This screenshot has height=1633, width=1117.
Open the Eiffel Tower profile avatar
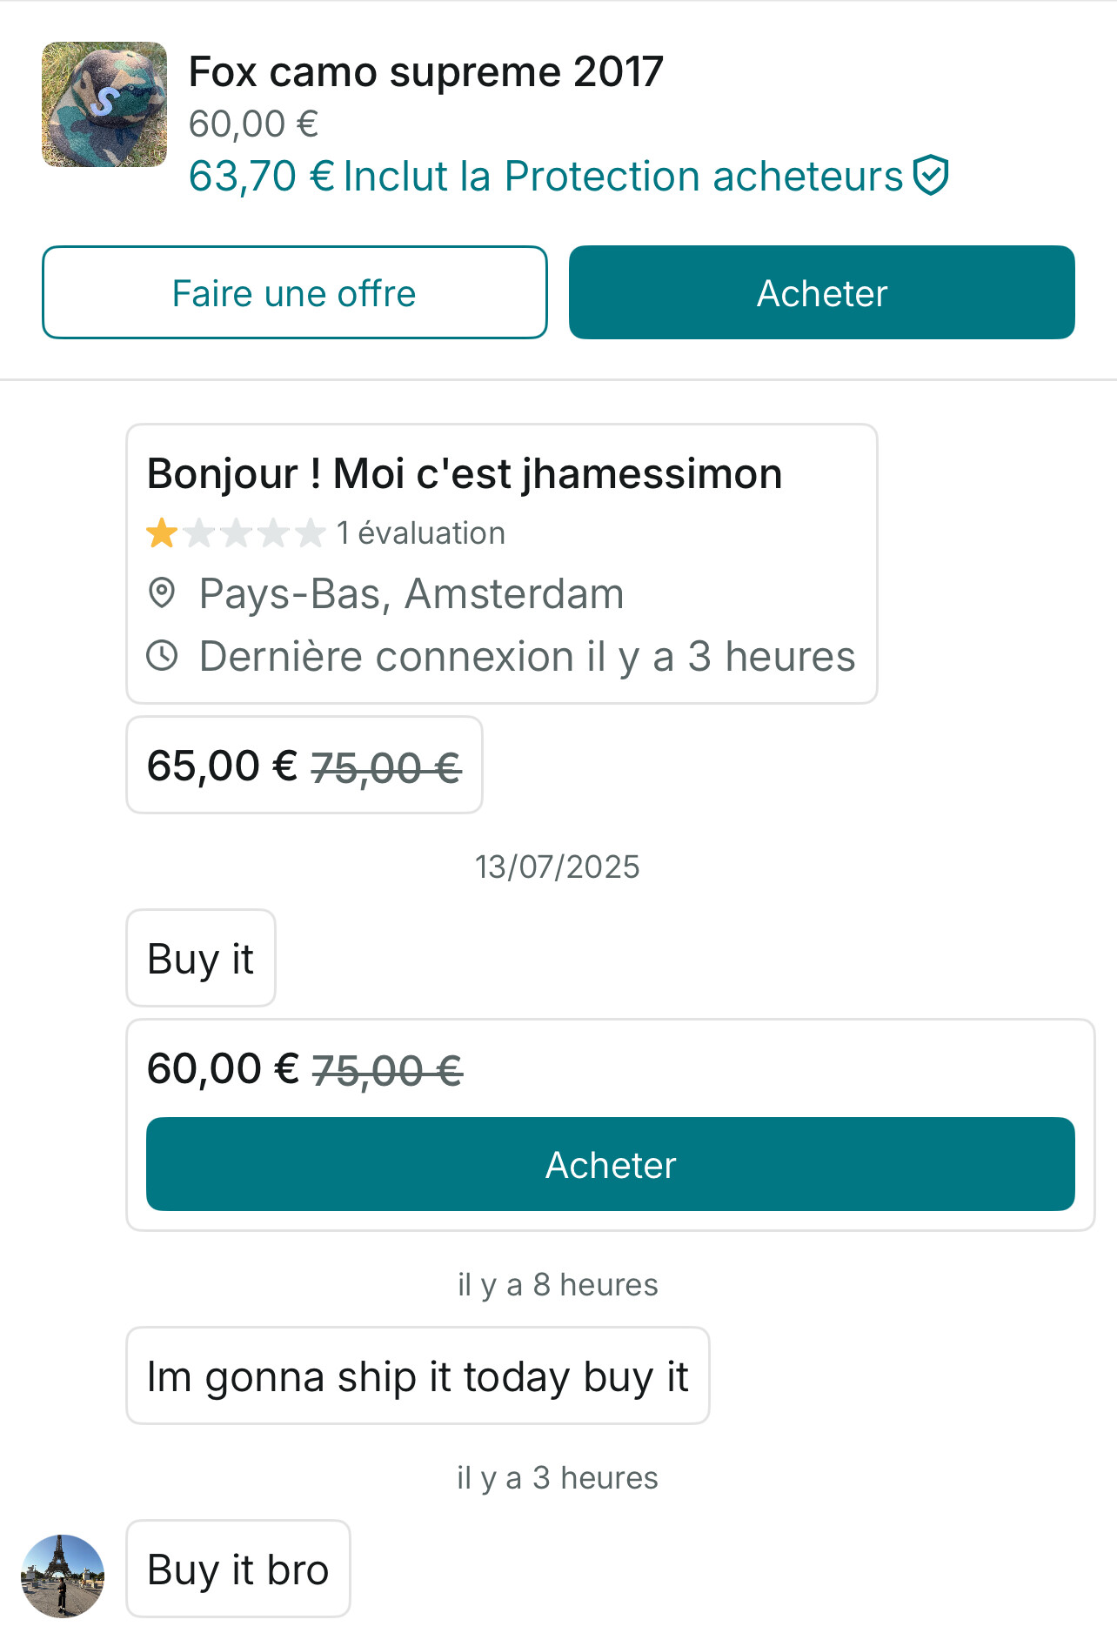click(x=63, y=1576)
